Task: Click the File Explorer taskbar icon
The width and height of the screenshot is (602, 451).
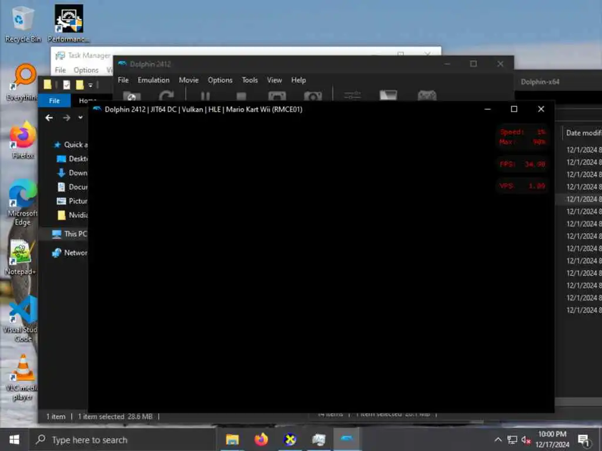Action: [x=232, y=439]
